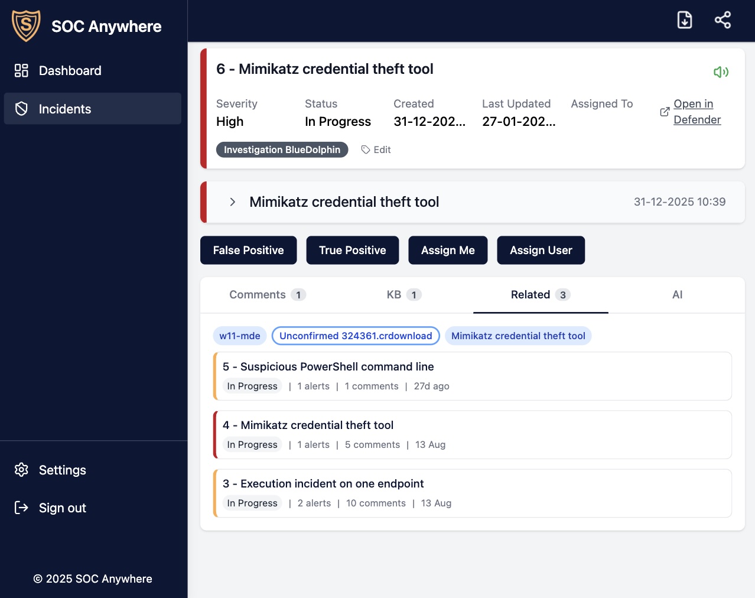The height and width of the screenshot is (598, 755).
Task: Mark the incident as False Positive
Action: pos(248,250)
